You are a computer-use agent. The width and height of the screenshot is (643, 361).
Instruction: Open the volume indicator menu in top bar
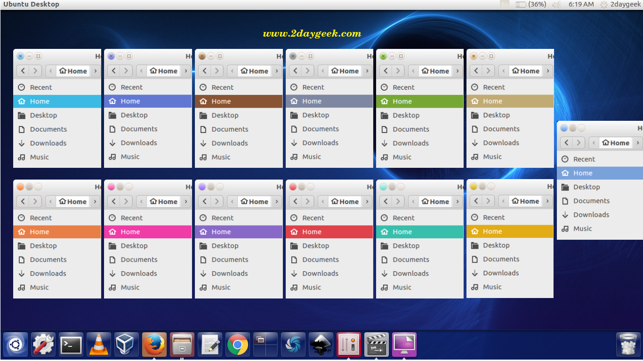(556, 4)
